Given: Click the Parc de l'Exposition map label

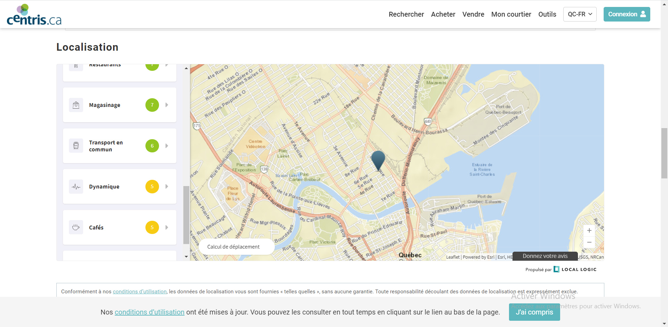Looking at the screenshot, I should [244, 167].
